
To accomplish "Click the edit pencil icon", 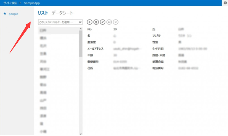I will coord(103,22).
